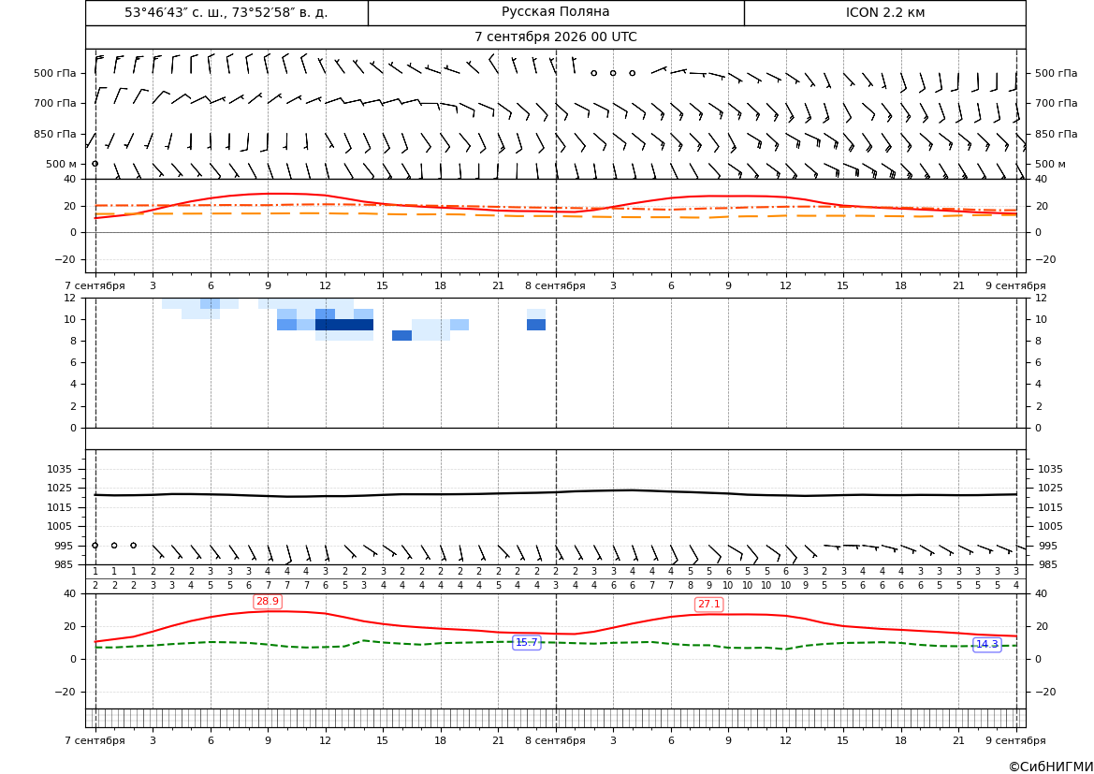Image resolution: width=1094 pixels, height=774 pixels.
Task: Click the 7 сентября 2026 00 UTC header
Action: [x=555, y=37]
